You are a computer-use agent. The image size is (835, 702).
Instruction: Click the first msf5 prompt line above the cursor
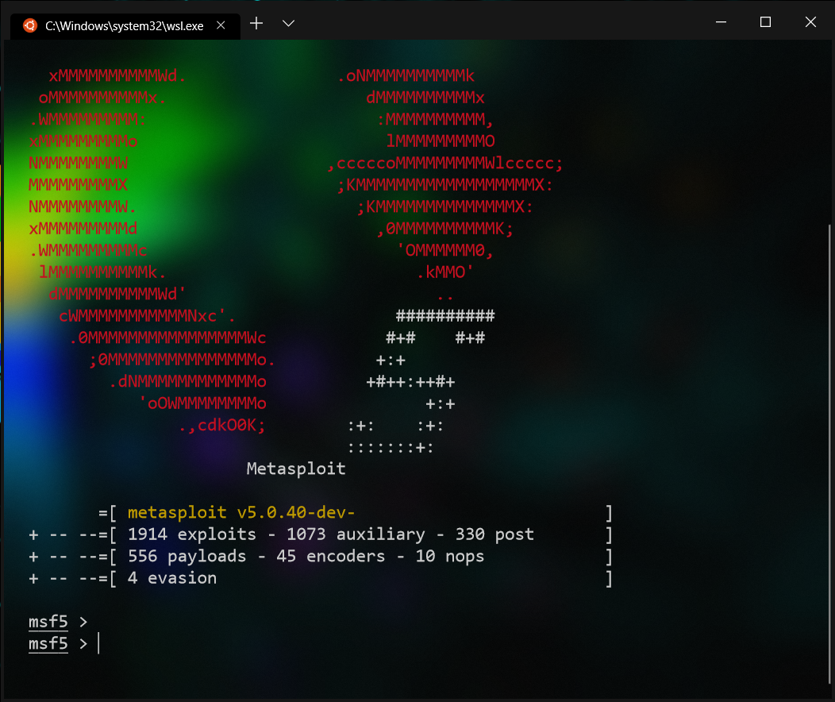48,621
